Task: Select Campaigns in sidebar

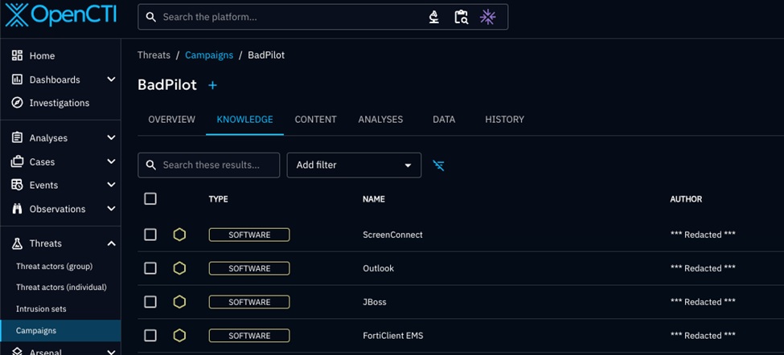Action: [60, 331]
